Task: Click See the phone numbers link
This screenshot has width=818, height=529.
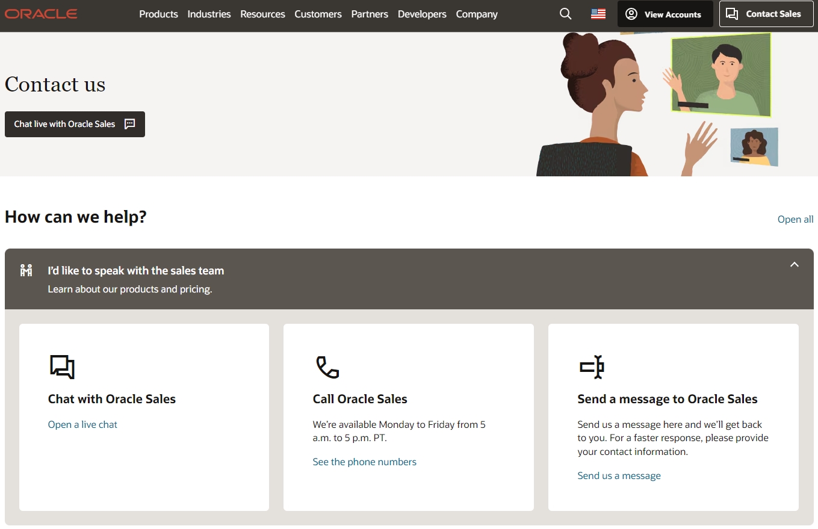Action: (x=364, y=462)
